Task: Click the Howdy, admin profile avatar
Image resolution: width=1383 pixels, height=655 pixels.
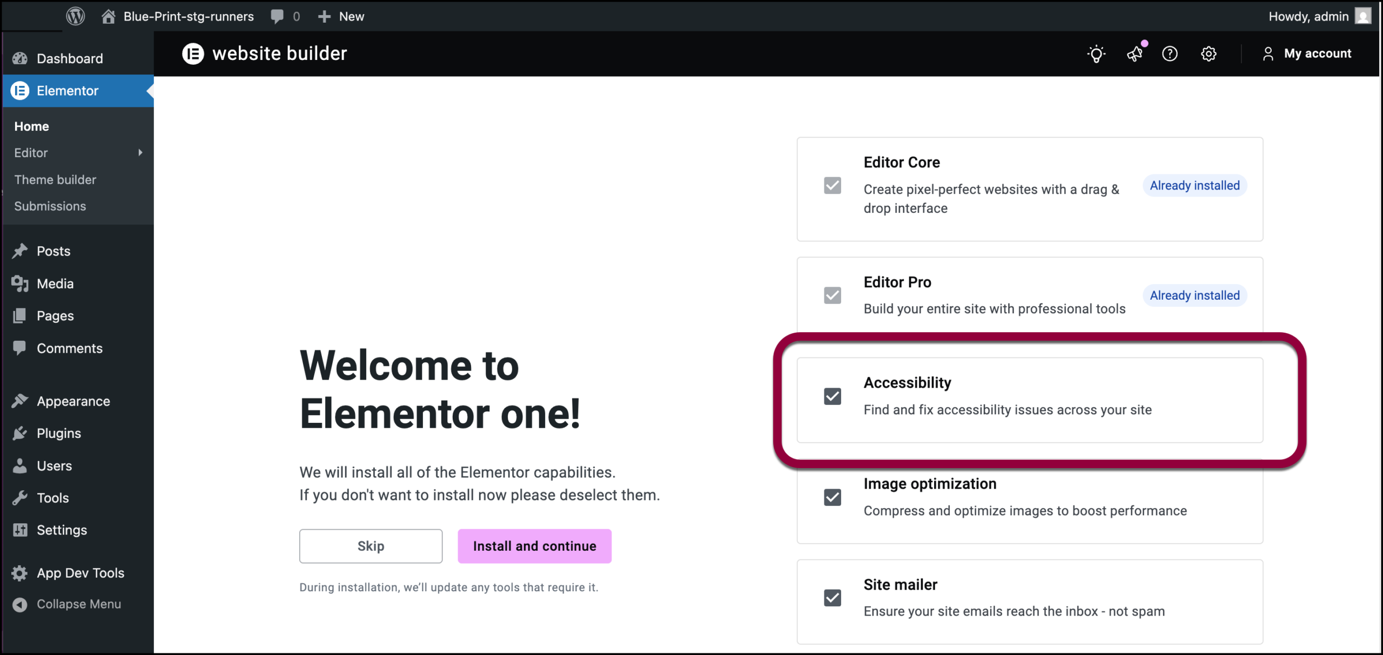Action: (x=1364, y=16)
